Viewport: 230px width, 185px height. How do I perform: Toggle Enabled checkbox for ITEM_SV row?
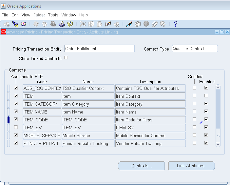(x=206, y=127)
